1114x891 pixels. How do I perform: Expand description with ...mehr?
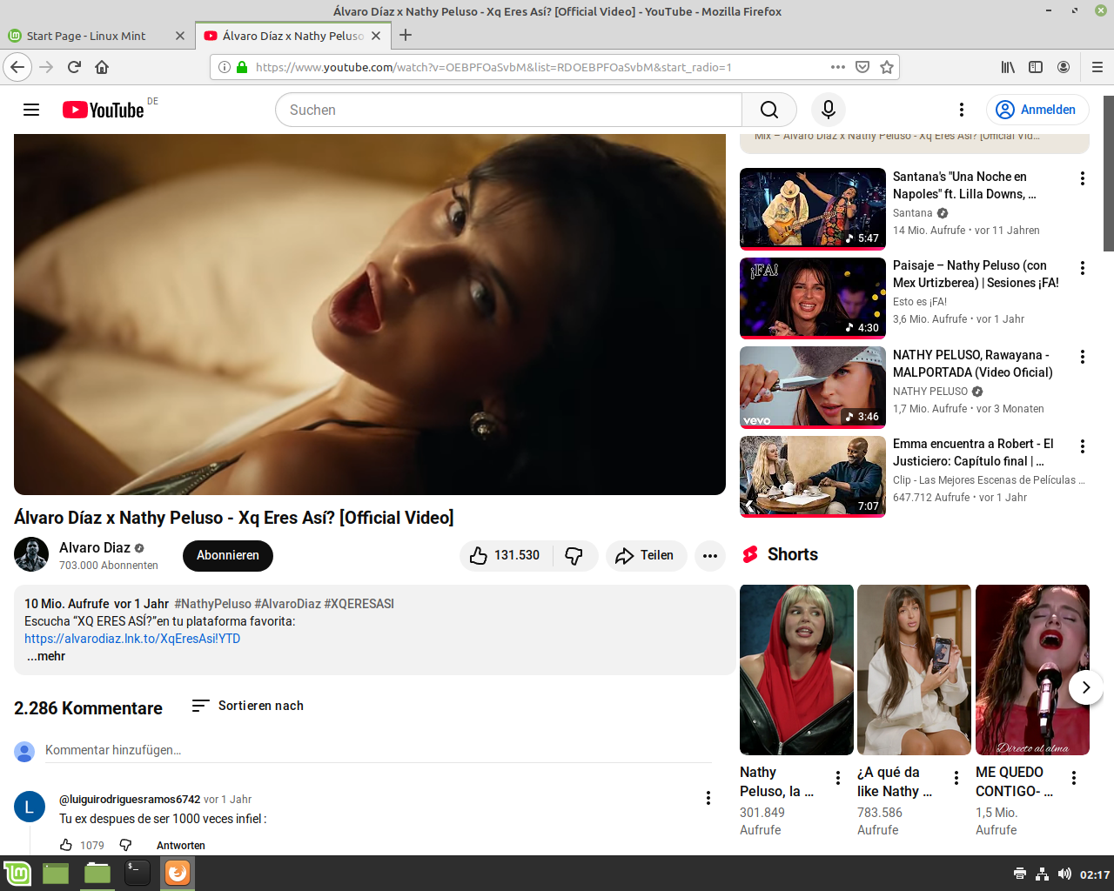pos(46,656)
